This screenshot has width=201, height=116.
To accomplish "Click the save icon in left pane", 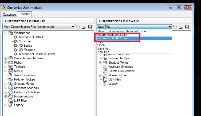I will (x=90, y=27).
